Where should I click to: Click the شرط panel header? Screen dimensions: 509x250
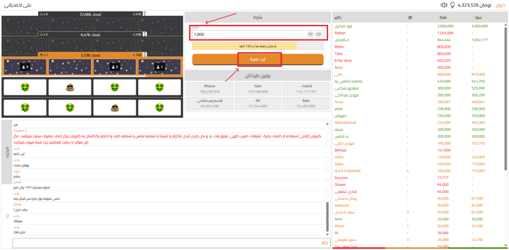pos(257,17)
